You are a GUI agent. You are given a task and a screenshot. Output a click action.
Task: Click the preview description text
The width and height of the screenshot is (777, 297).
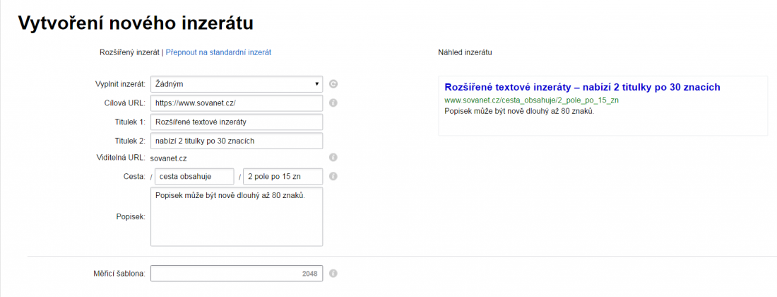(519, 111)
